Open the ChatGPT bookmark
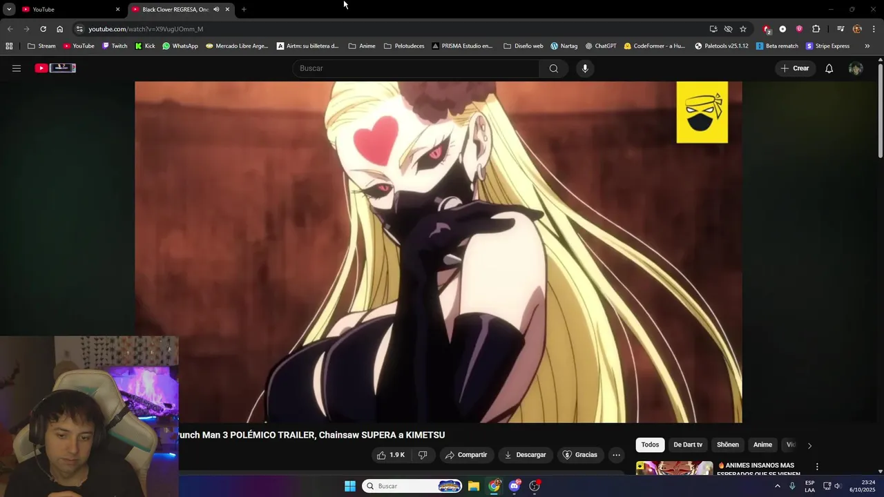 pyautogui.click(x=601, y=46)
